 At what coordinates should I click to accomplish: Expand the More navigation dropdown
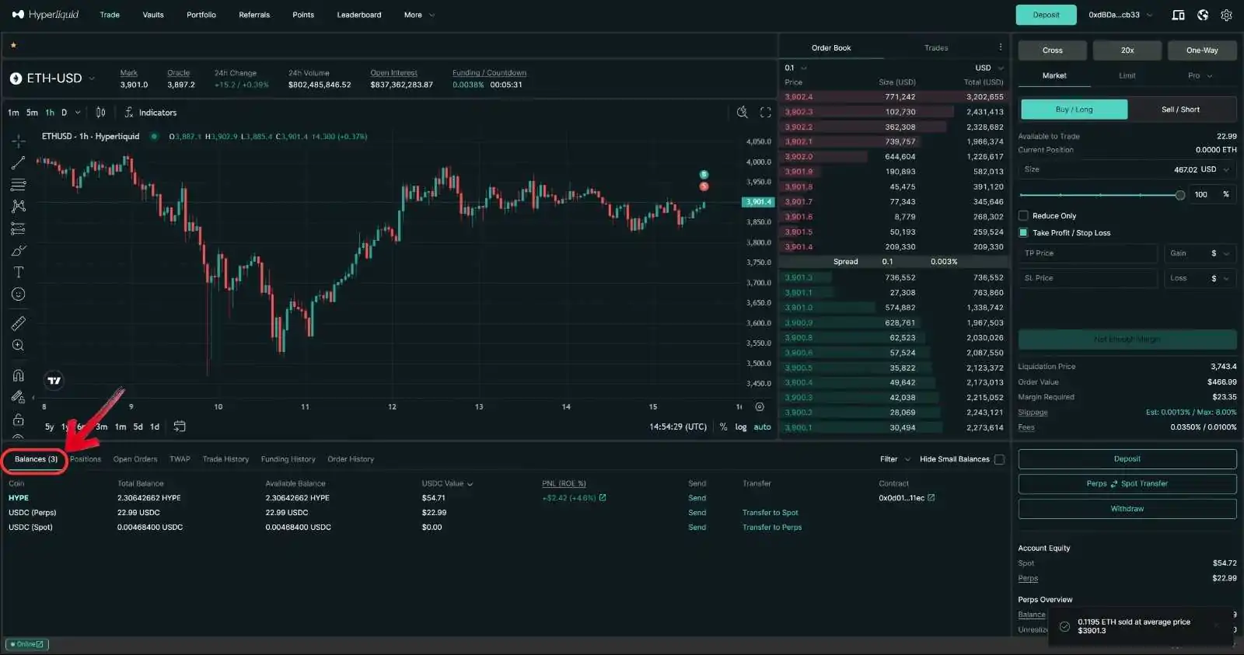pos(419,15)
